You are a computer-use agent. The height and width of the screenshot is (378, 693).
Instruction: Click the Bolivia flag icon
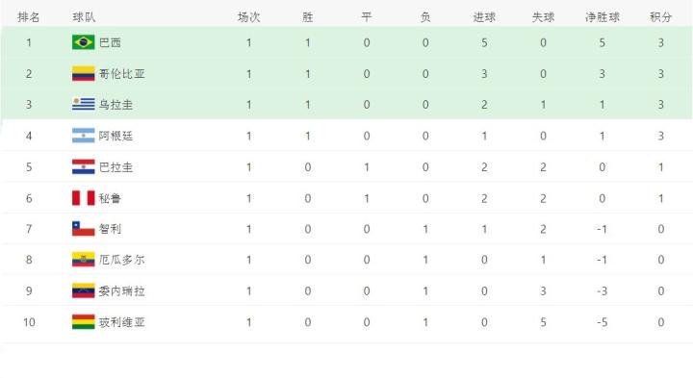[x=83, y=322]
